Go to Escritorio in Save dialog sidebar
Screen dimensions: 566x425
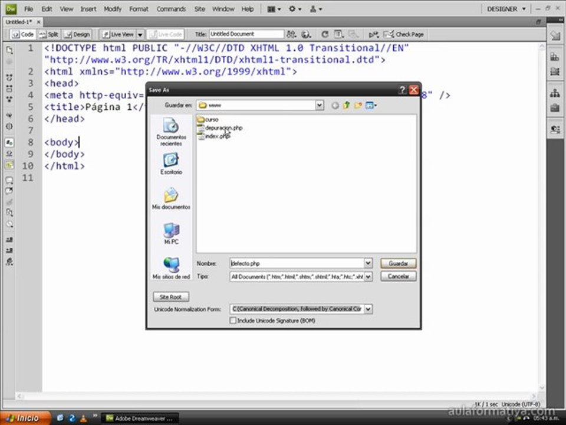point(171,164)
